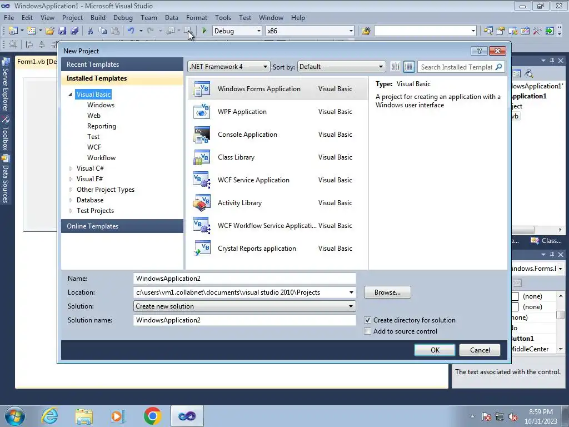Screen dimensions: 569x427
Task: Click the Open File toolbar icon
Action: tap(50, 31)
